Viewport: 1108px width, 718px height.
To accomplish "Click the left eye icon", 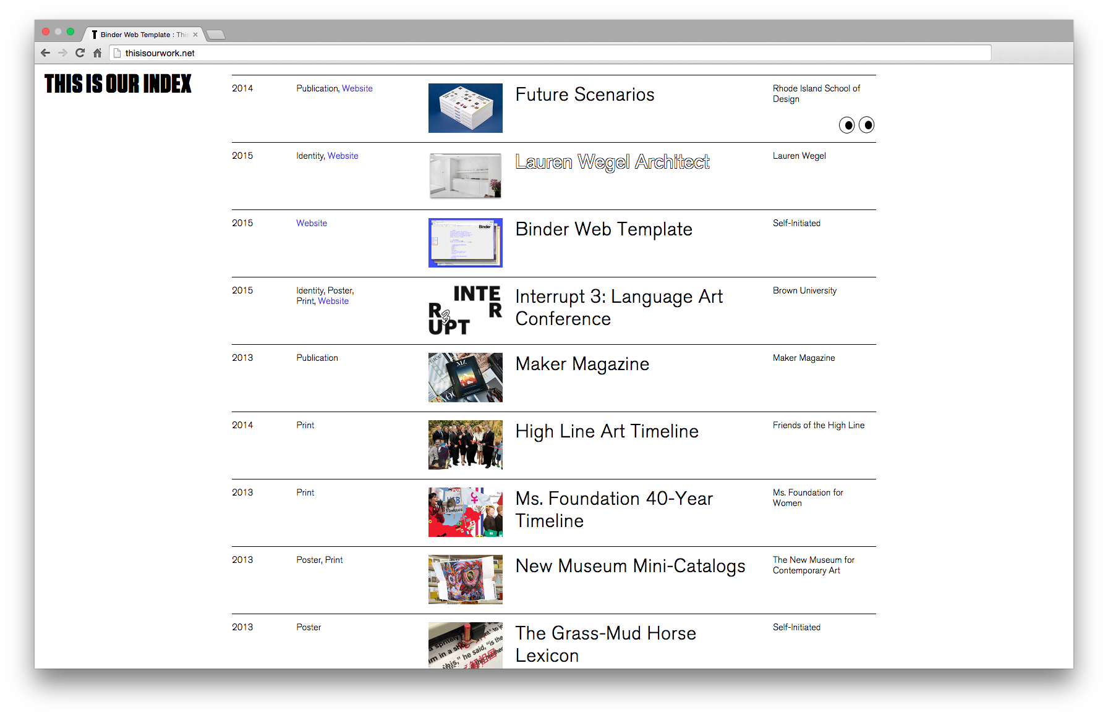I will point(846,125).
